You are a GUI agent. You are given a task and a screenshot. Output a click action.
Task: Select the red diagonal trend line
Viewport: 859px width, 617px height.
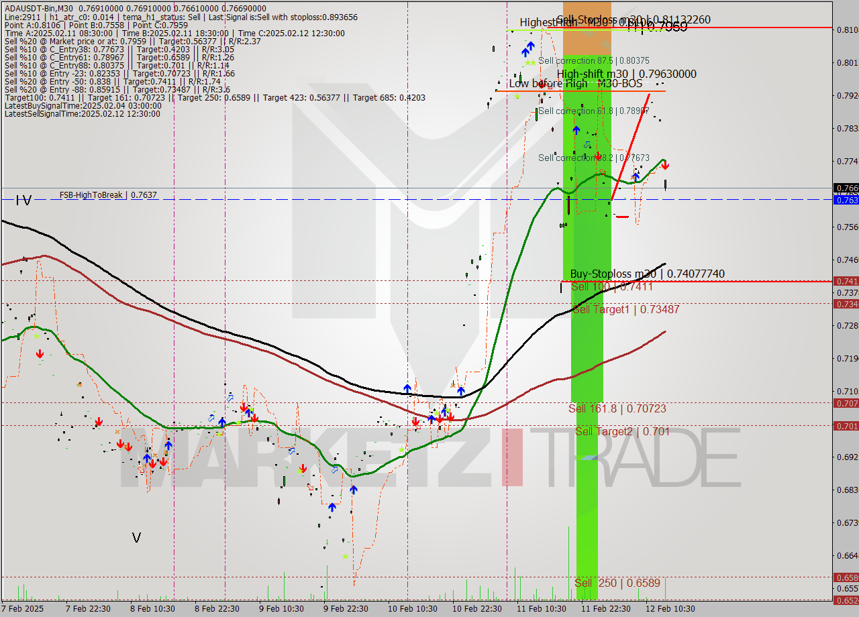point(630,148)
